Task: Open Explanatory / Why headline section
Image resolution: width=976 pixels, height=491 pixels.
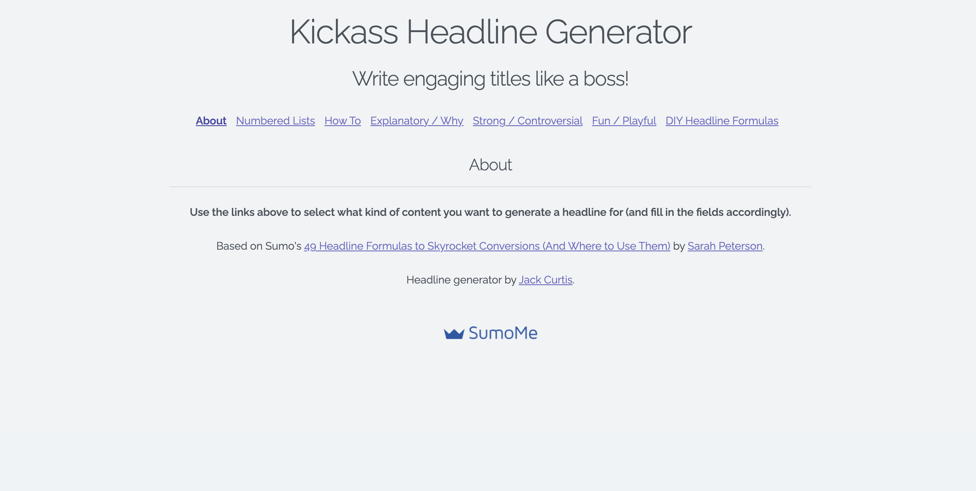Action: (x=417, y=120)
